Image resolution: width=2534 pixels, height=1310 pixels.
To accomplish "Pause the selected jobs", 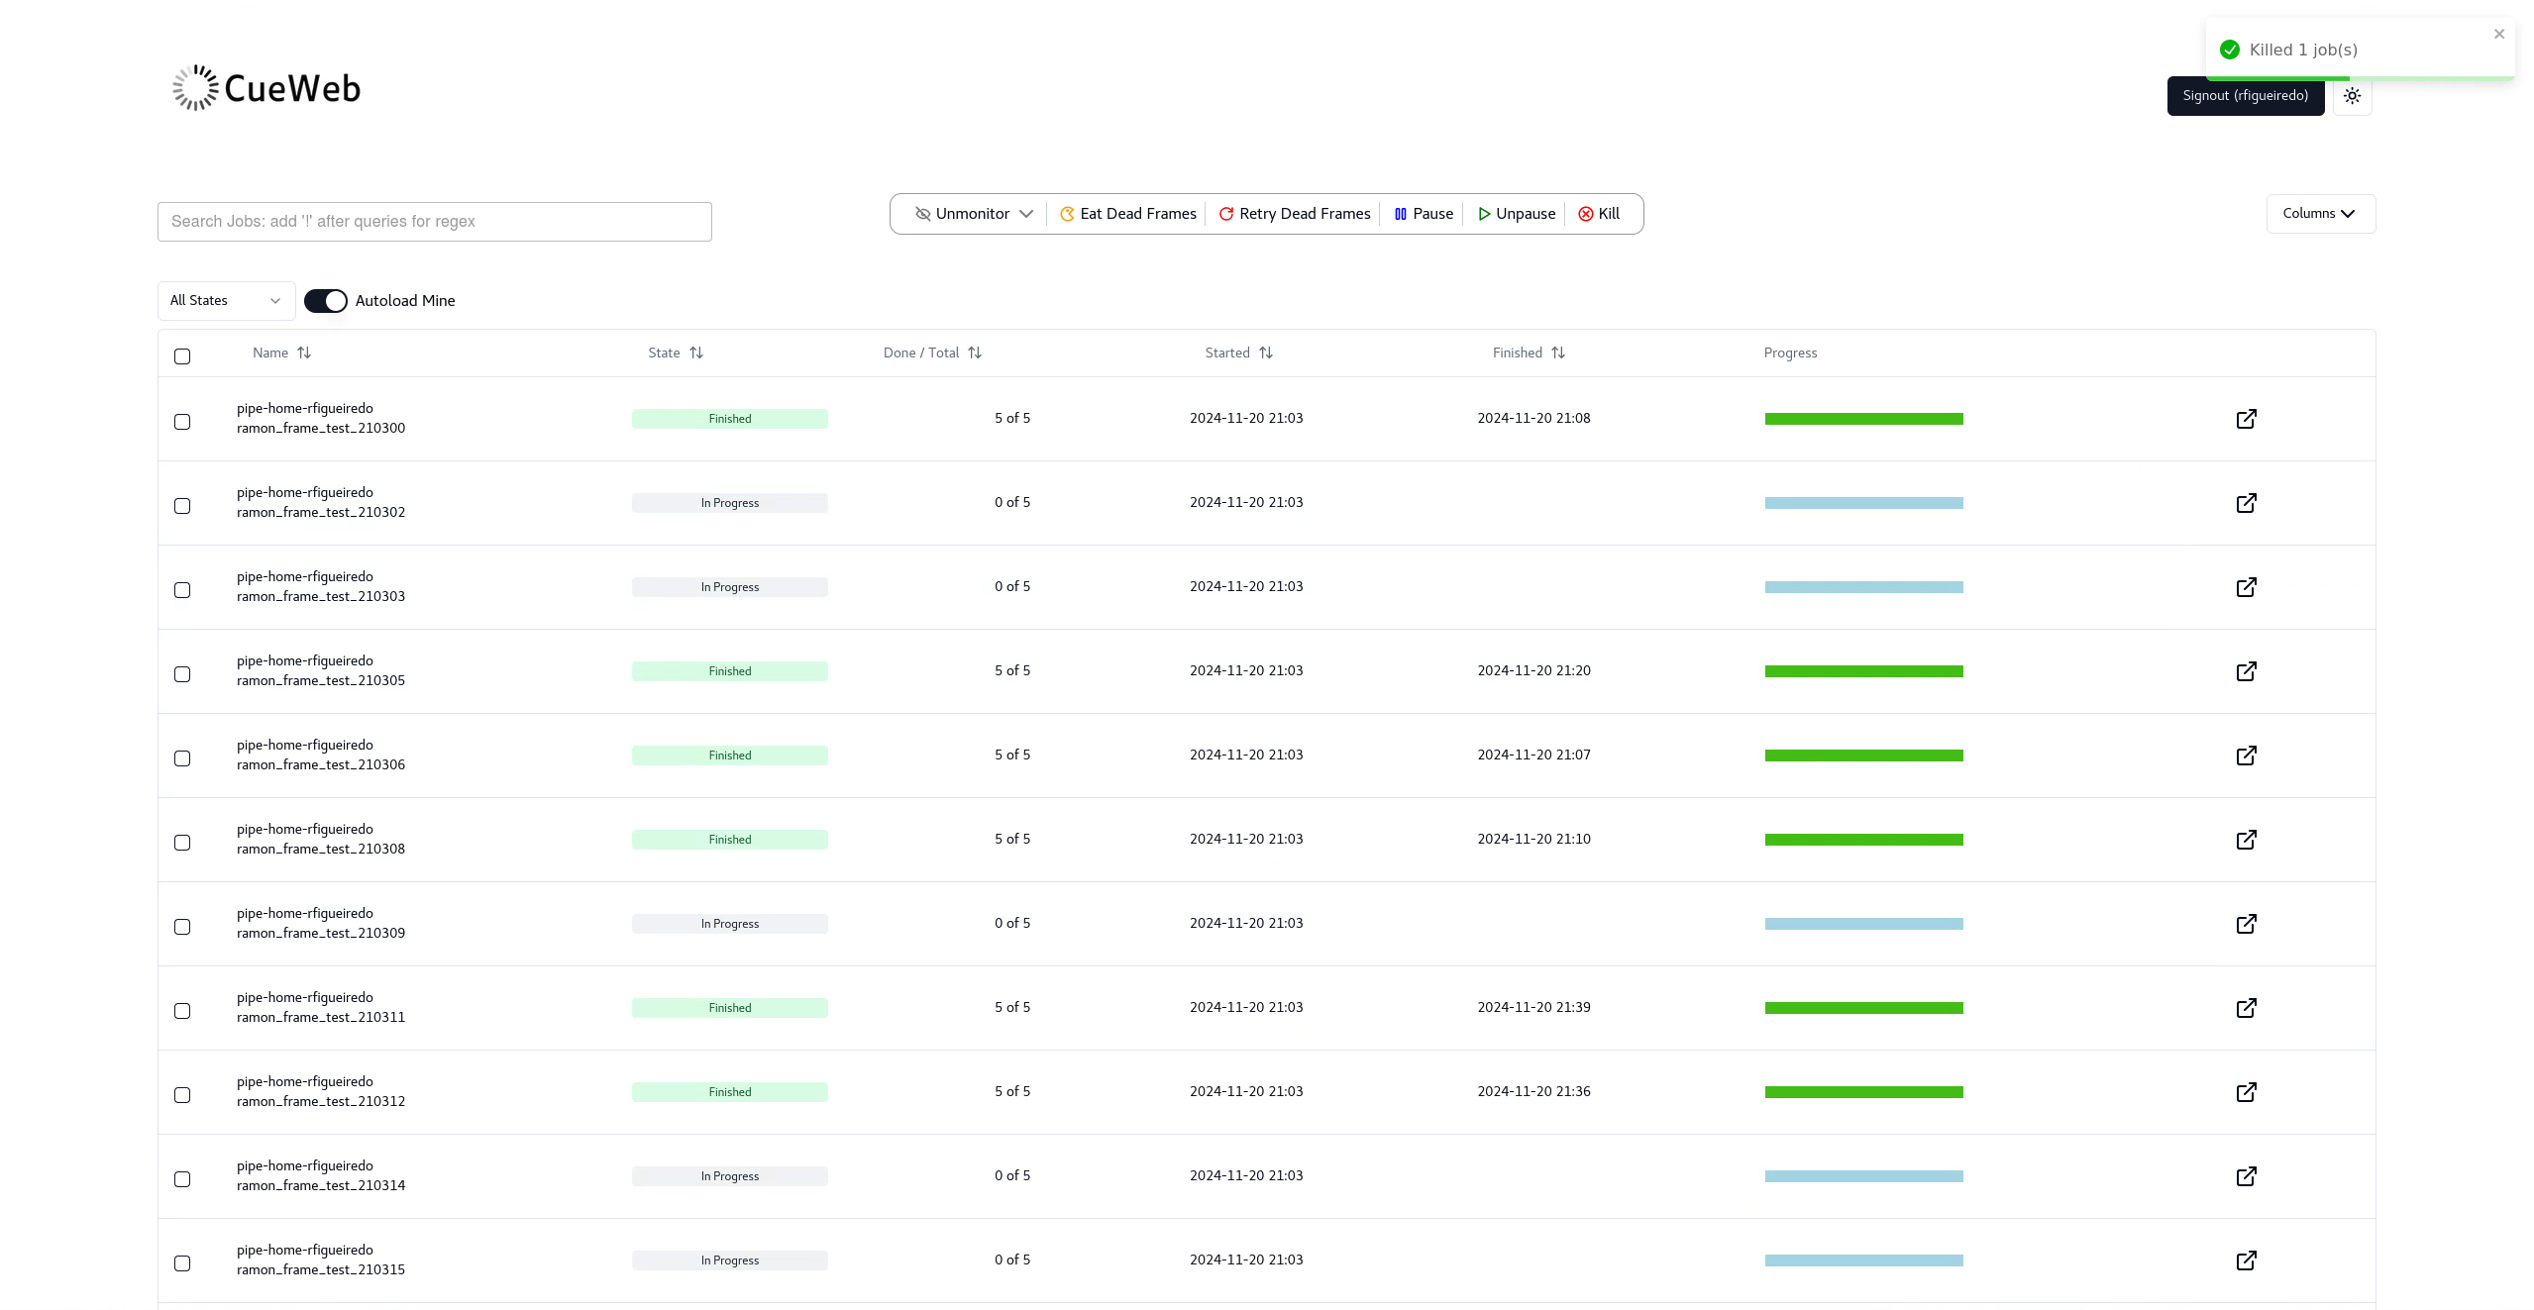I will tap(1423, 214).
